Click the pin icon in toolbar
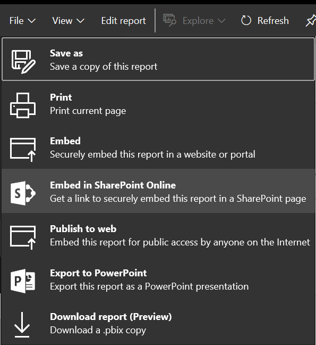 (x=311, y=21)
